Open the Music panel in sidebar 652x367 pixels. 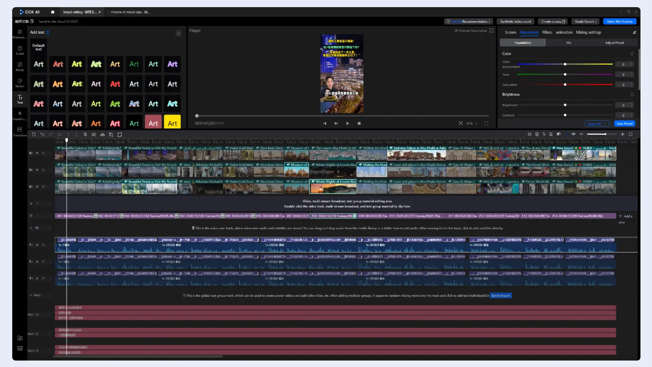[20, 67]
